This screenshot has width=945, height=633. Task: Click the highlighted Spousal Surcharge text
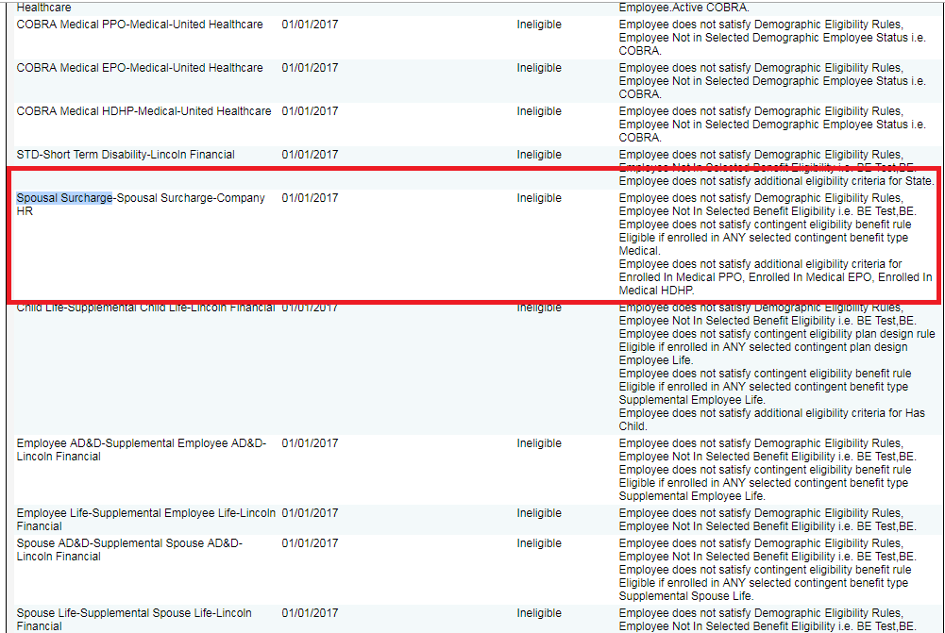click(64, 198)
